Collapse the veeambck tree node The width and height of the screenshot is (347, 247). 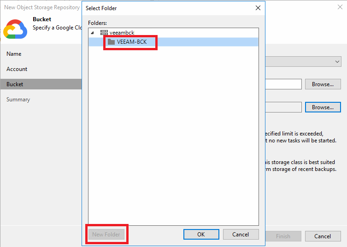(93, 33)
